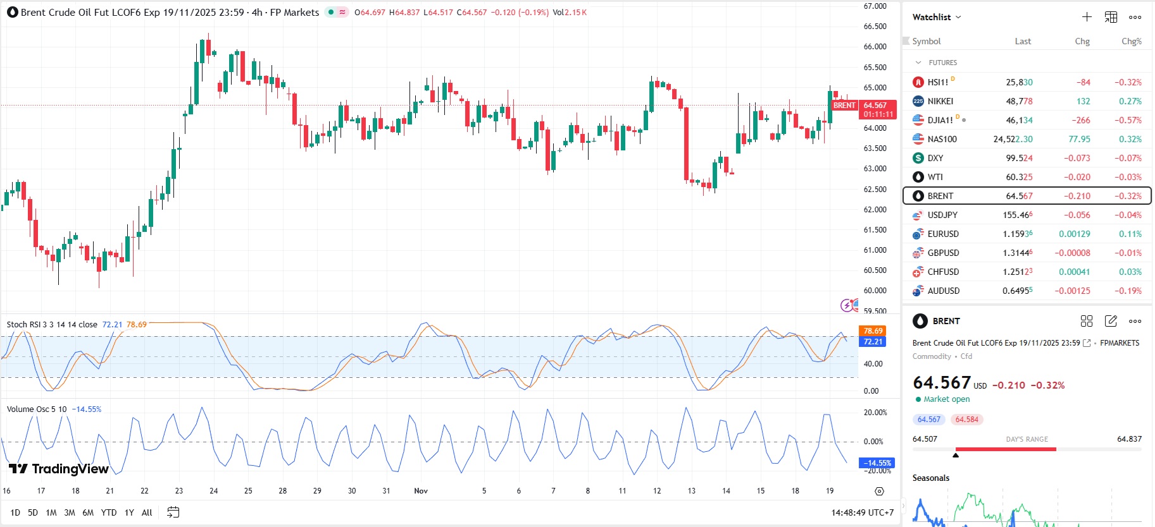1155x527 pixels.
Task: Collapse the FUTURES section in the watchlist
Action: click(x=918, y=63)
